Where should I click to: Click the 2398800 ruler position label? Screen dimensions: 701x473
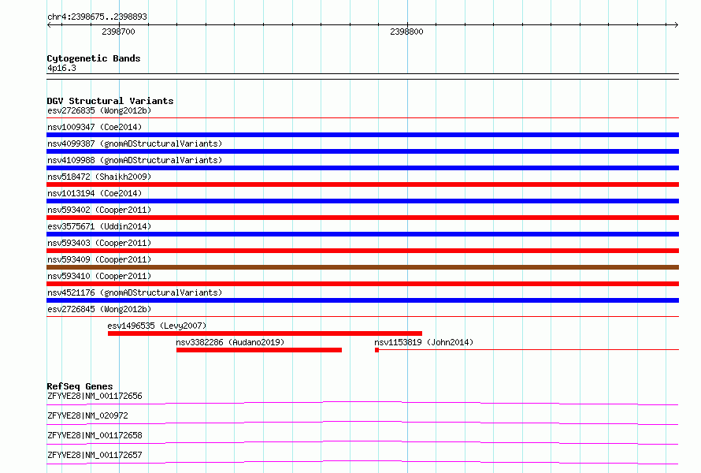point(406,32)
